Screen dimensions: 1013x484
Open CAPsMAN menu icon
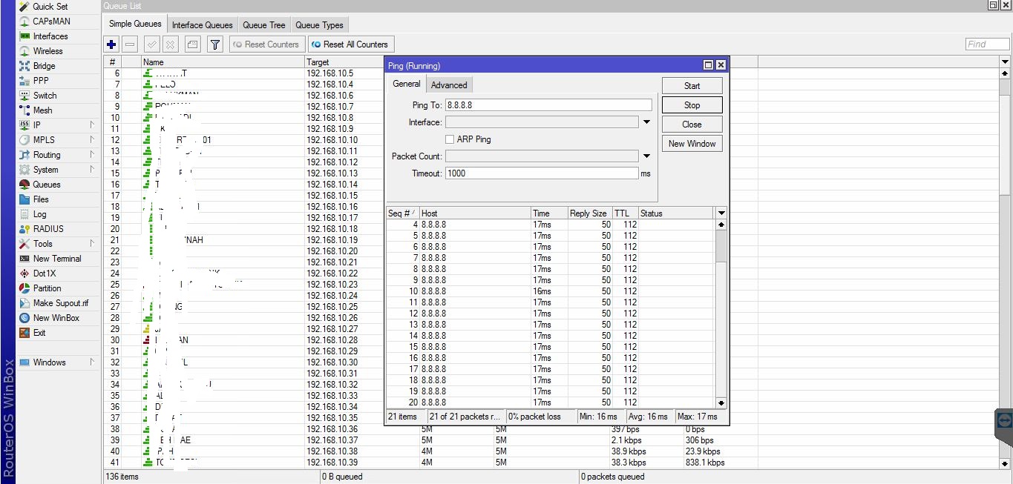(24, 21)
